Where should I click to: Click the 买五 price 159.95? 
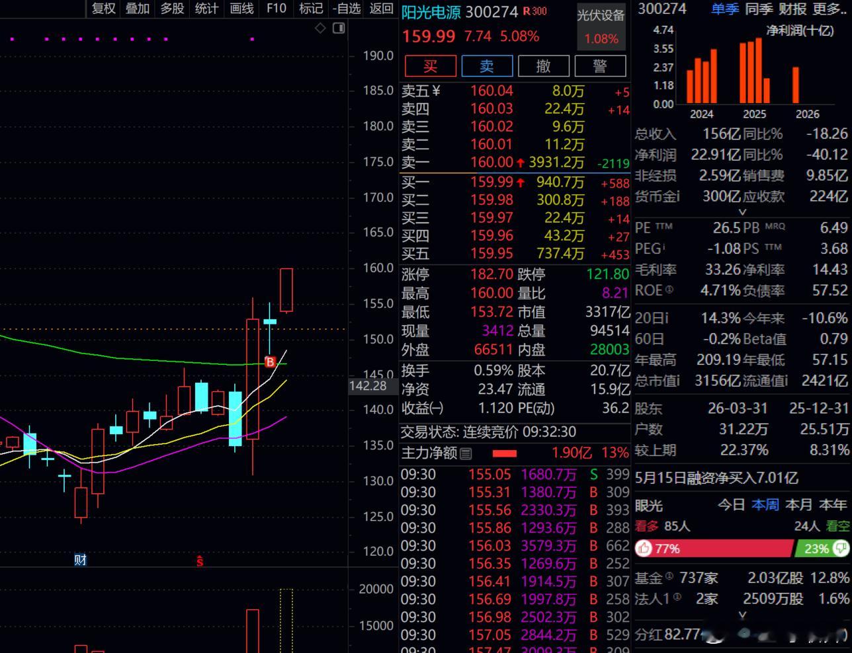point(492,253)
